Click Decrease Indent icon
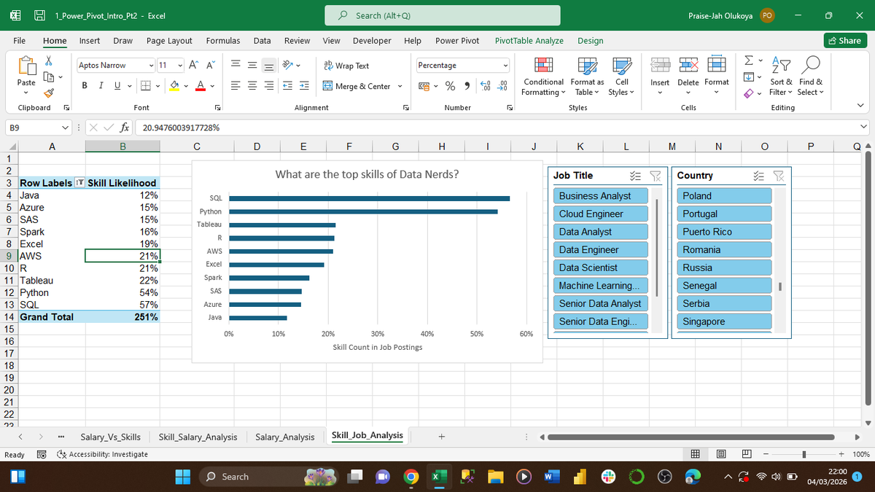 287,87
